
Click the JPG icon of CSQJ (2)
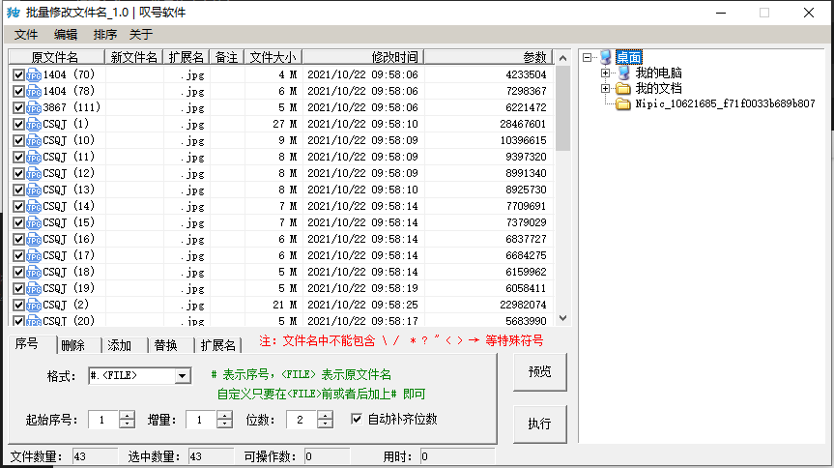[34, 307]
